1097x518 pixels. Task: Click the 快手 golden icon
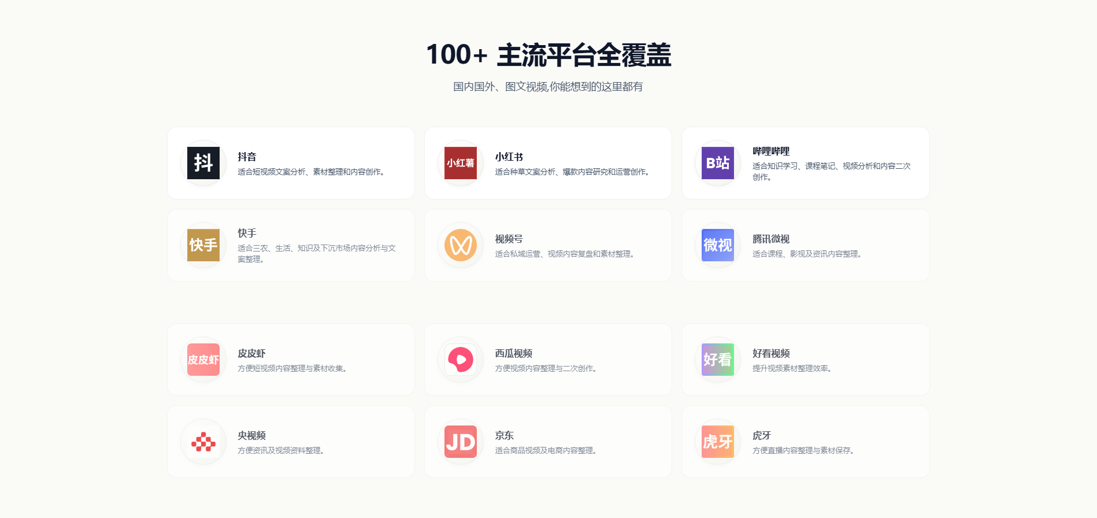coord(203,245)
